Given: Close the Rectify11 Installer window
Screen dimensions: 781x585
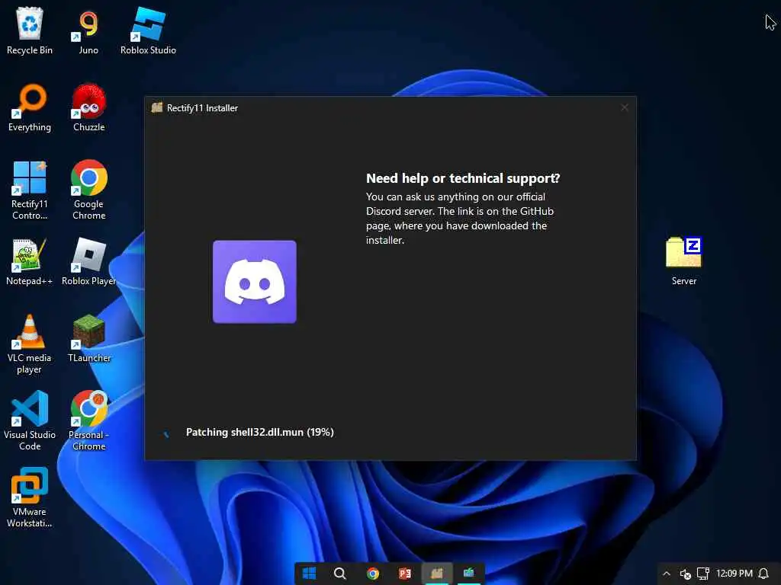Looking at the screenshot, I should tap(625, 107).
